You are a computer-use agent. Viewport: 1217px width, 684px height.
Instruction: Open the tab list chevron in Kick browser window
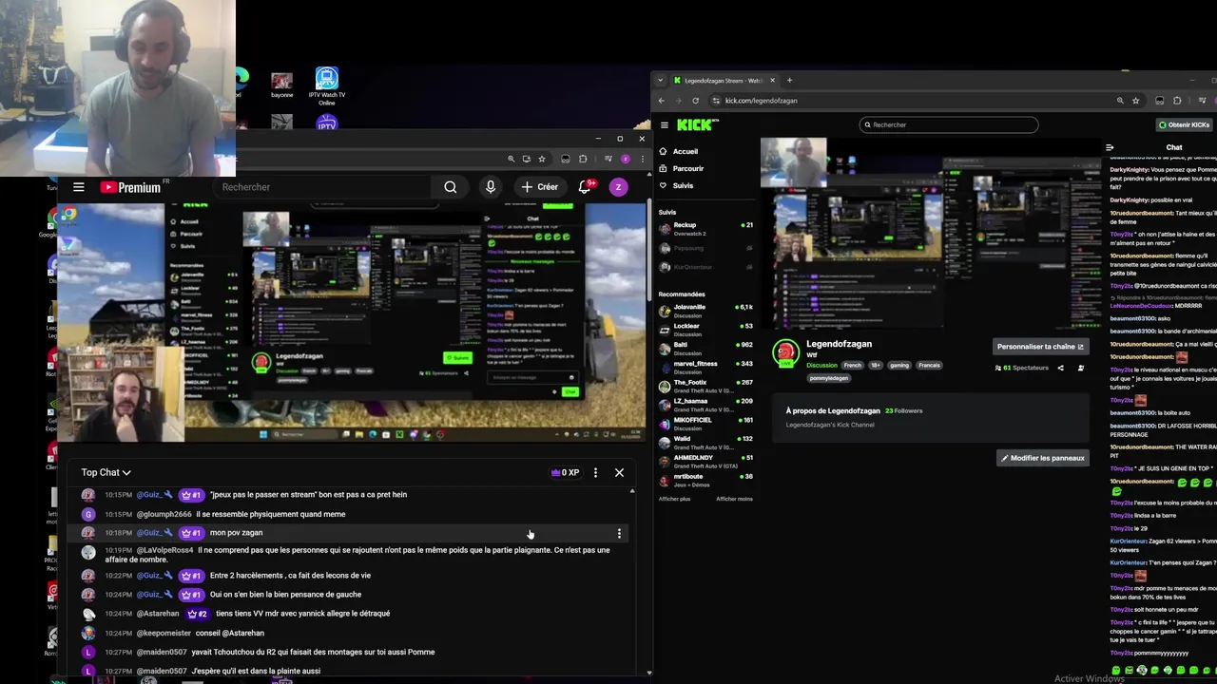point(663,81)
